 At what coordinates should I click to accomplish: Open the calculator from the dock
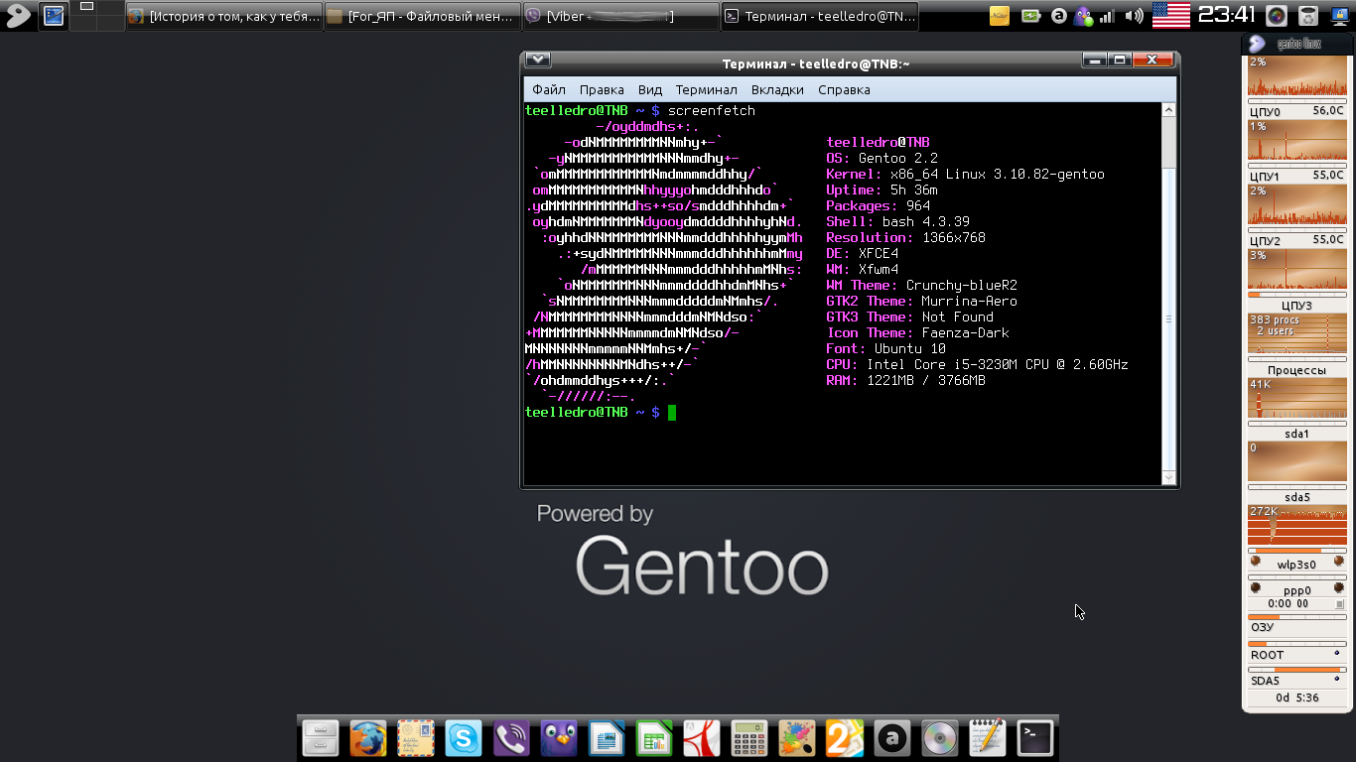pos(749,738)
